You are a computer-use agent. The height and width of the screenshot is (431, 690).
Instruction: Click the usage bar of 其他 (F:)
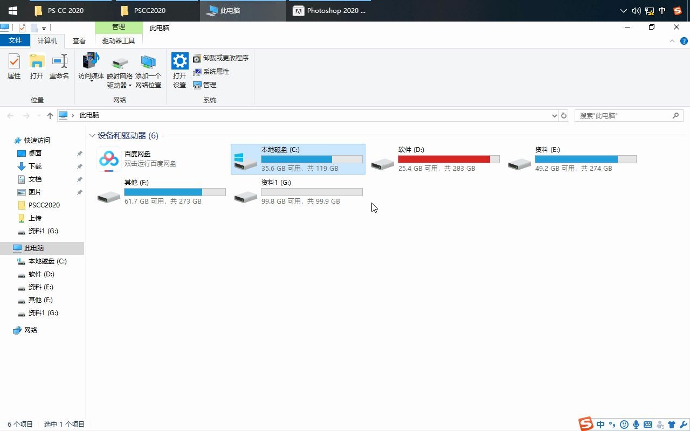click(x=175, y=192)
